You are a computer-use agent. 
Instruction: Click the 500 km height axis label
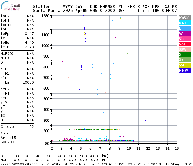click(x=46, y=99)
